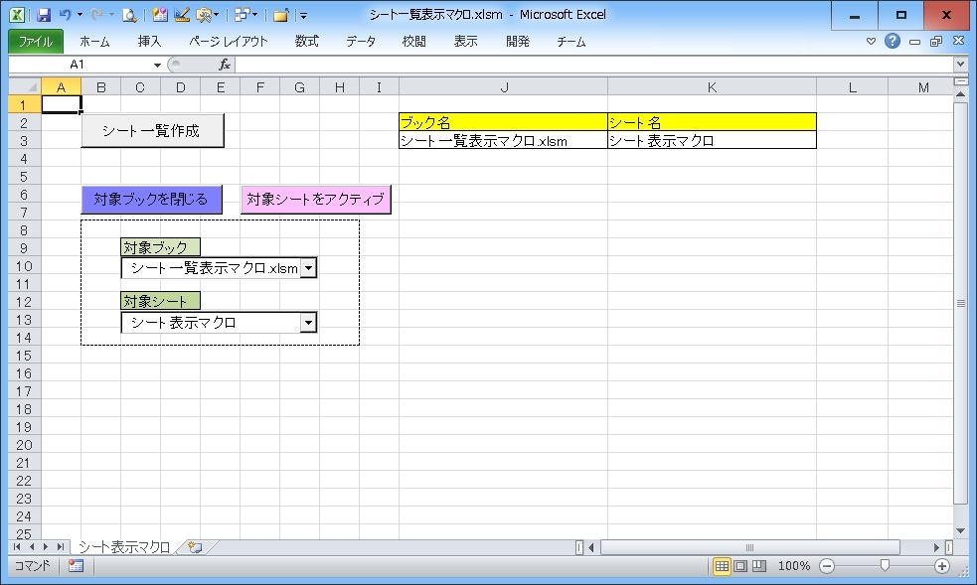Click the 100% zoom level button

[x=793, y=566]
